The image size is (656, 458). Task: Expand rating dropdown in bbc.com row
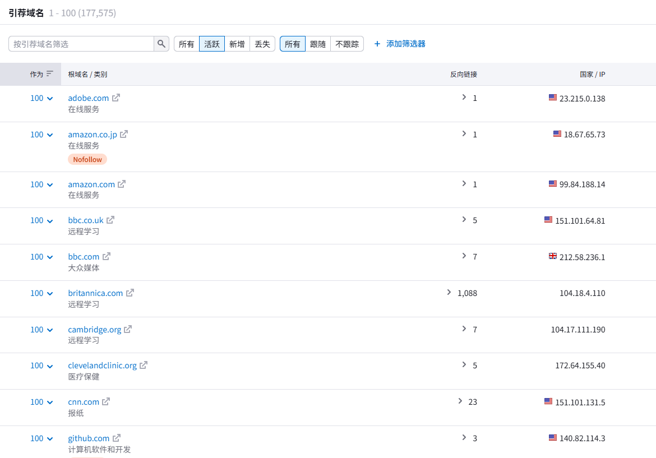42,257
